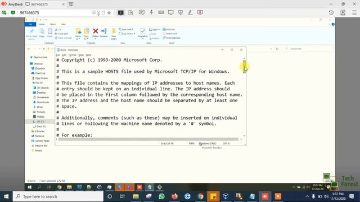Open Firefox from the local taskbar
The height and width of the screenshot is (202, 360).
pyautogui.click(x=174, y=196)
